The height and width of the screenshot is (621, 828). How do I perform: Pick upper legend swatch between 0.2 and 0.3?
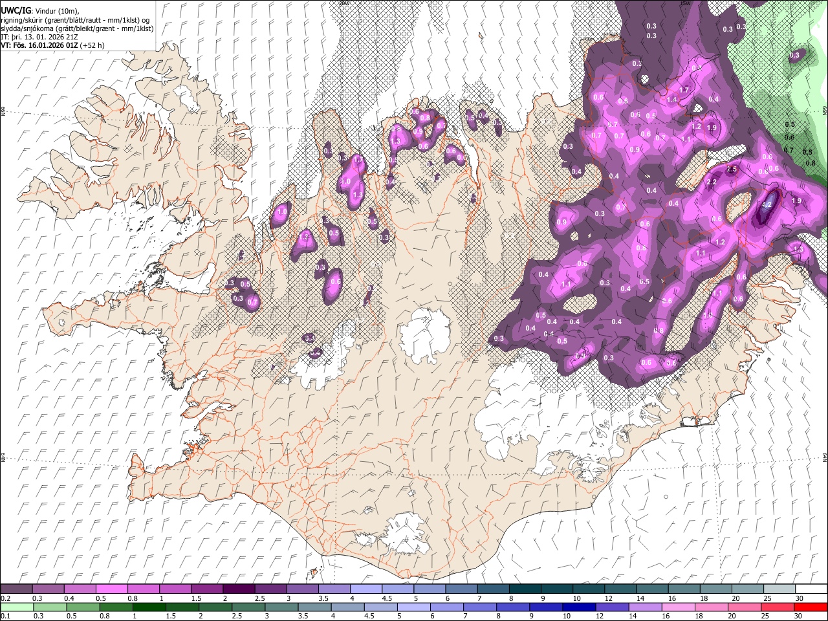tap(16, 589)
